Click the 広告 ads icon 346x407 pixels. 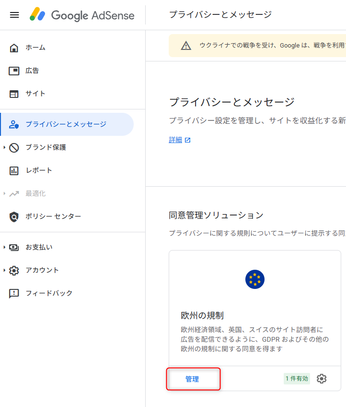click(14, 71)
